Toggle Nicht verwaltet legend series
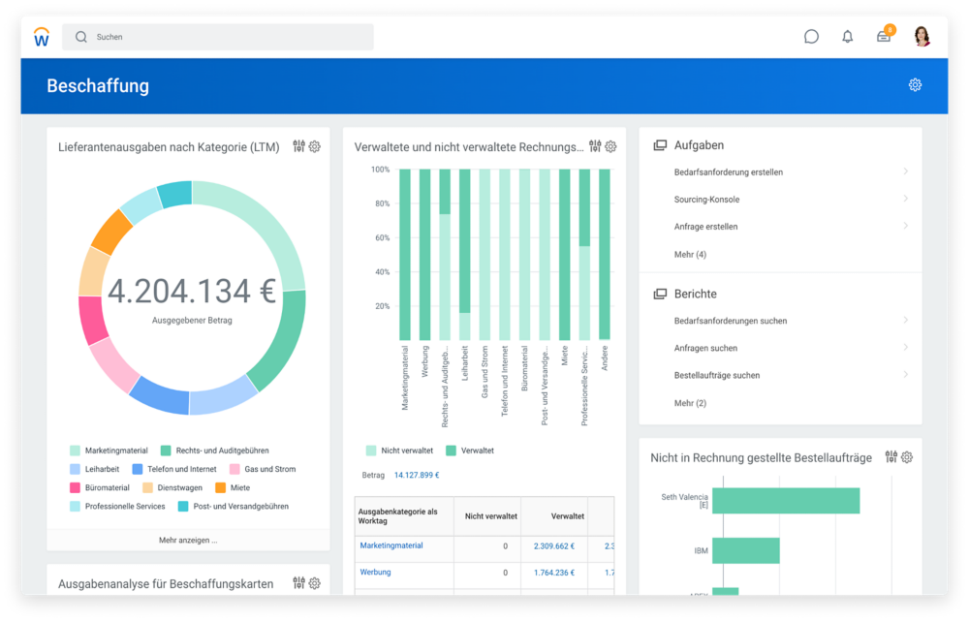Viewport: 969px width, 622px height. (x=397, y=451)
